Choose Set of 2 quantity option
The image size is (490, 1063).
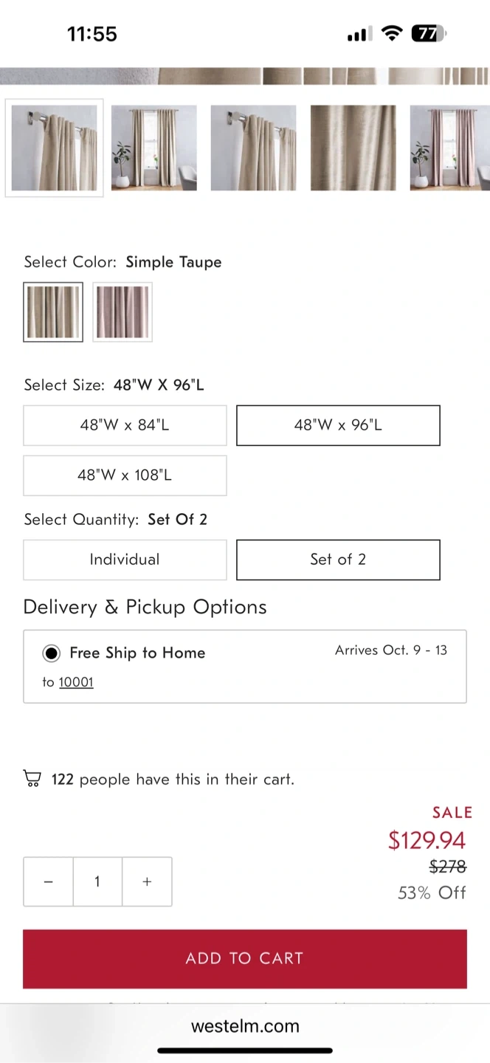pos(338,560)
